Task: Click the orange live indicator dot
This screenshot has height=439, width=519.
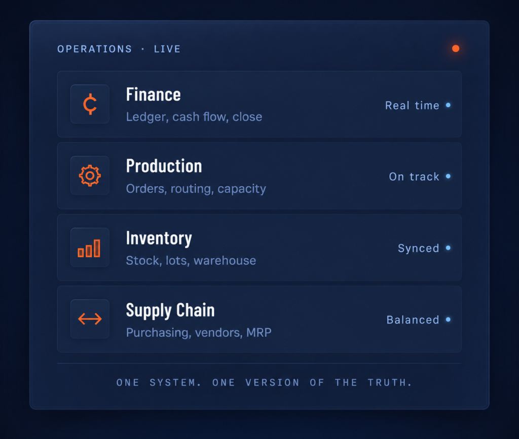Action: coord(456,49)
